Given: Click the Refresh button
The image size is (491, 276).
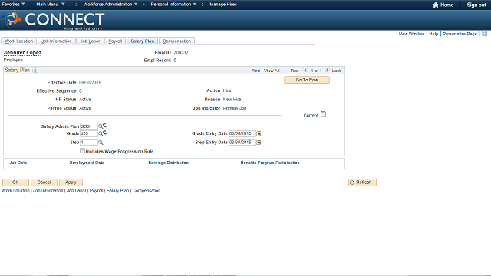Looking at the screenshot, I should 362,182.
